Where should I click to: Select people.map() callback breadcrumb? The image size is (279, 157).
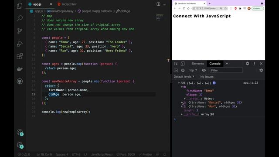[x=97, y=11]
